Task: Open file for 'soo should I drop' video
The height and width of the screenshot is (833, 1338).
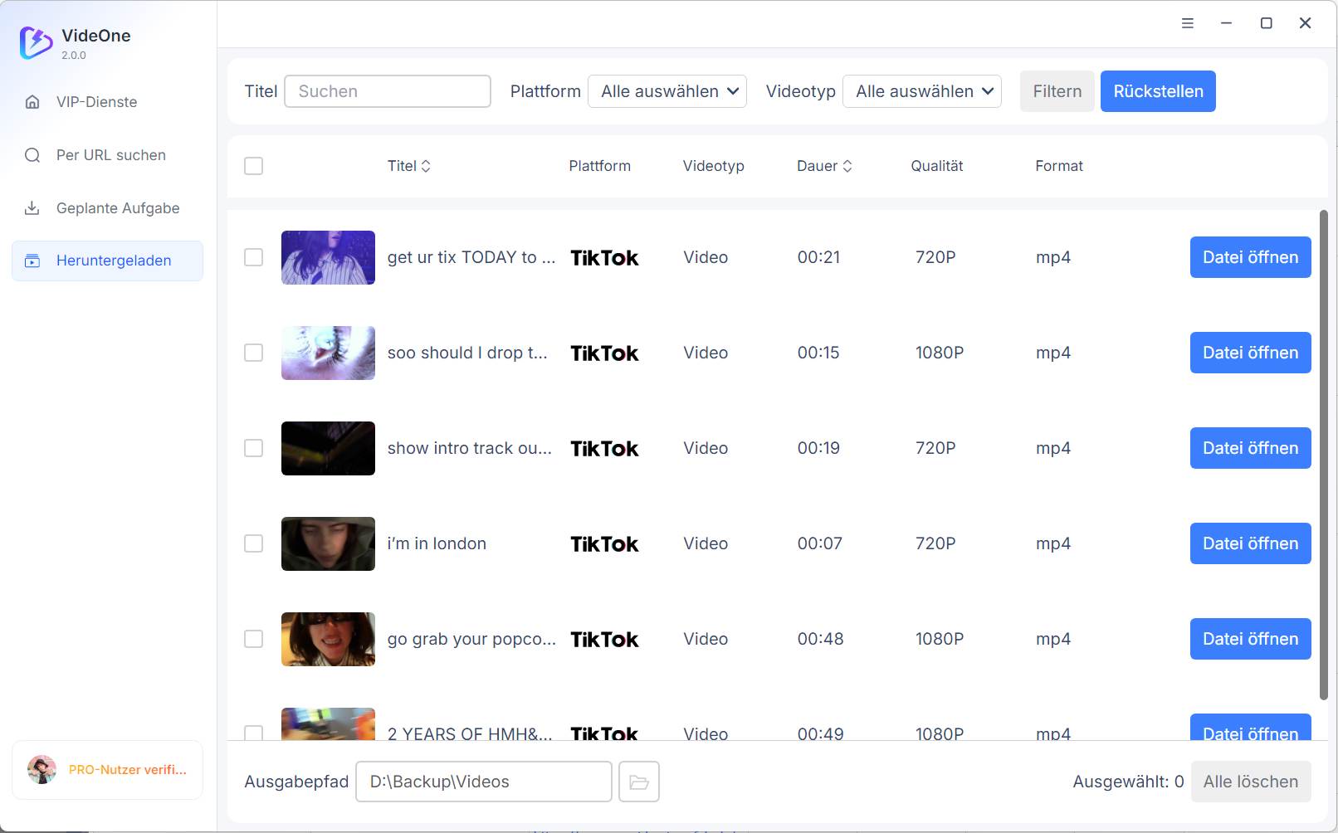Action: [x=1250, y=353]
